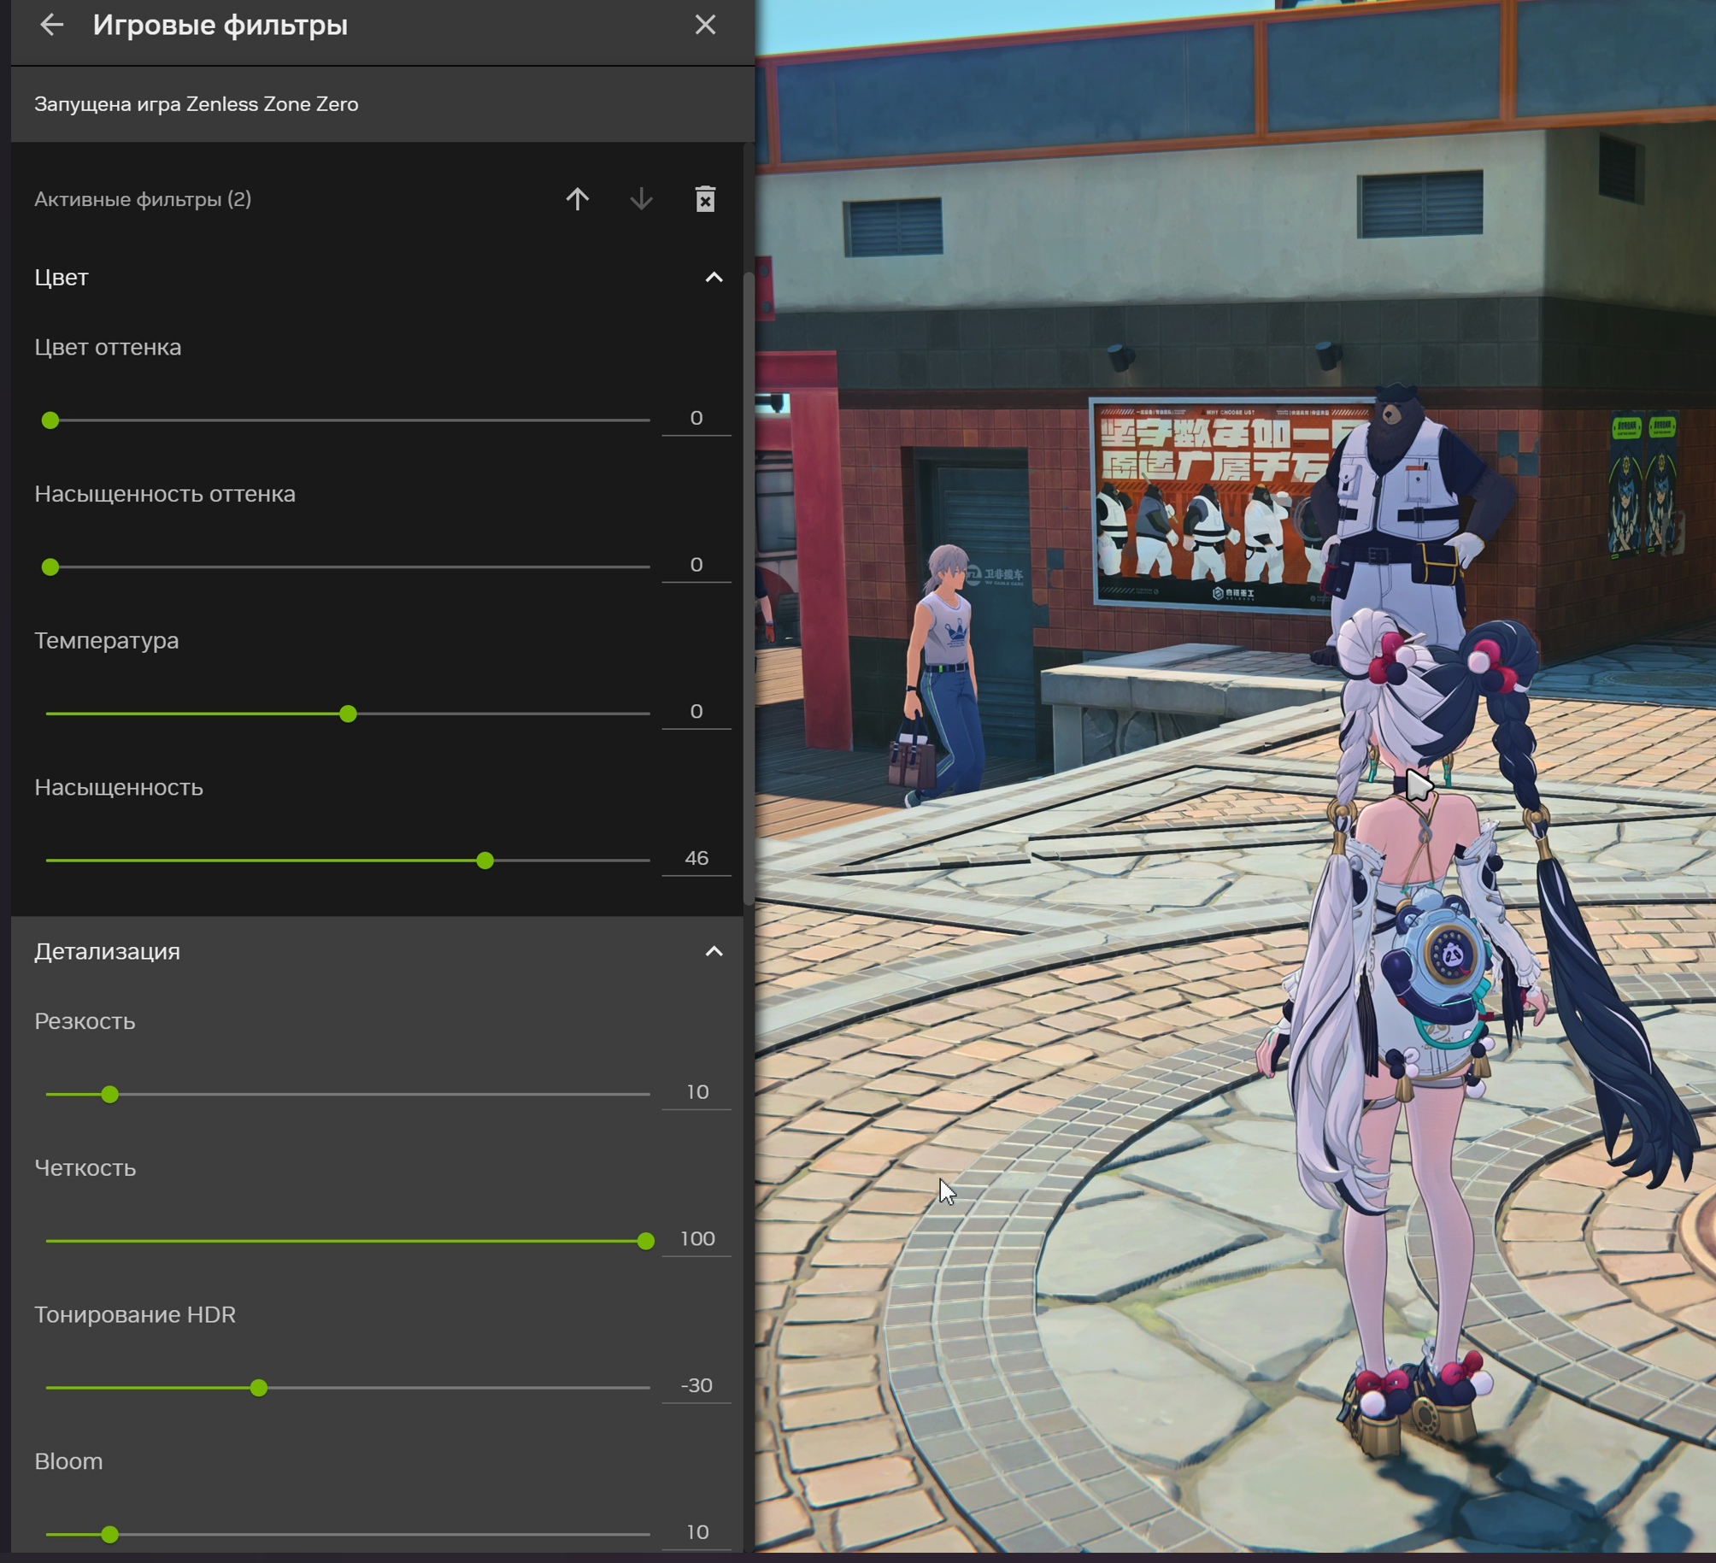Click the Температура label
This screenshot has width=1716, height=1563.
point(107,641)
